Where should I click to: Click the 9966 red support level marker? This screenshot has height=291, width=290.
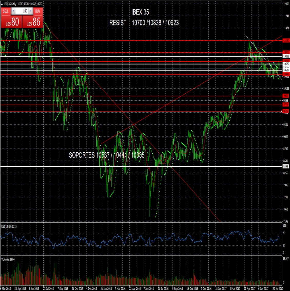pos(286,95)
